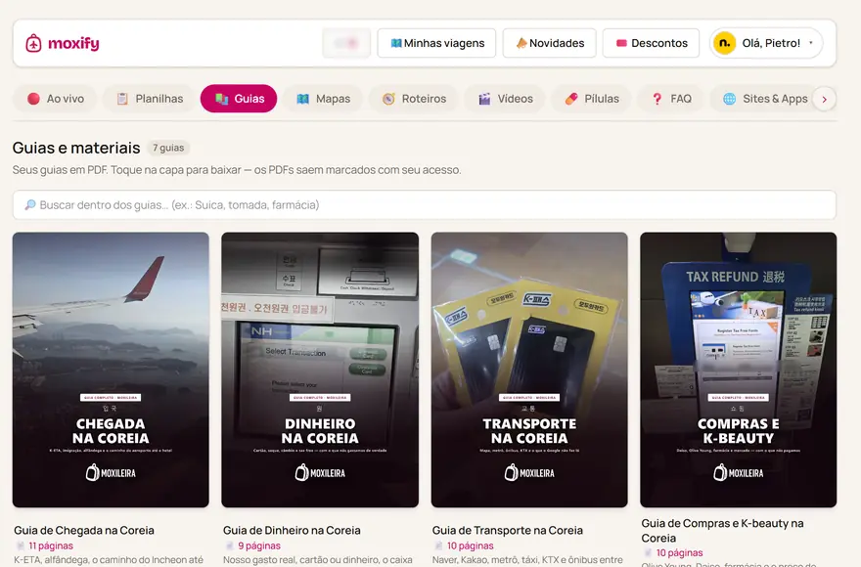Open Minhas viagens

pos(436,43)
